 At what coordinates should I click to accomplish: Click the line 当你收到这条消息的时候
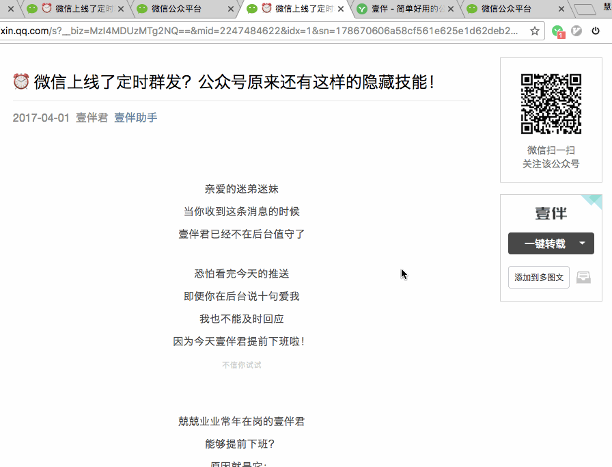[242, 212]
